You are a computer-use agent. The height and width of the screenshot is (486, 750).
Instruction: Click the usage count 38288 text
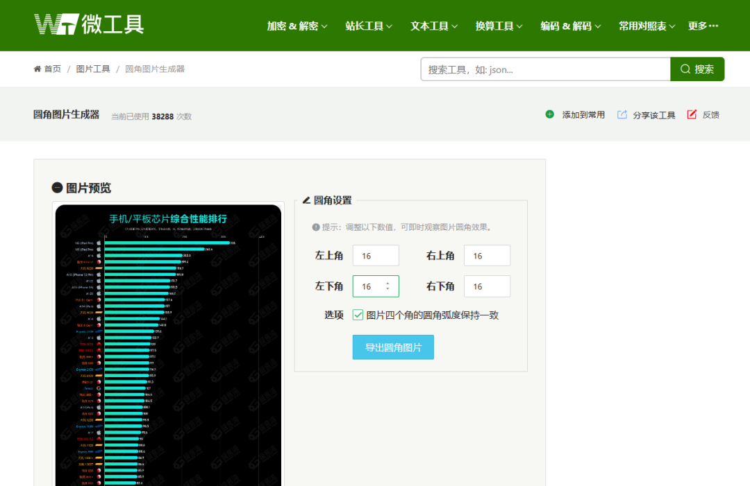(x=162, y=116)
